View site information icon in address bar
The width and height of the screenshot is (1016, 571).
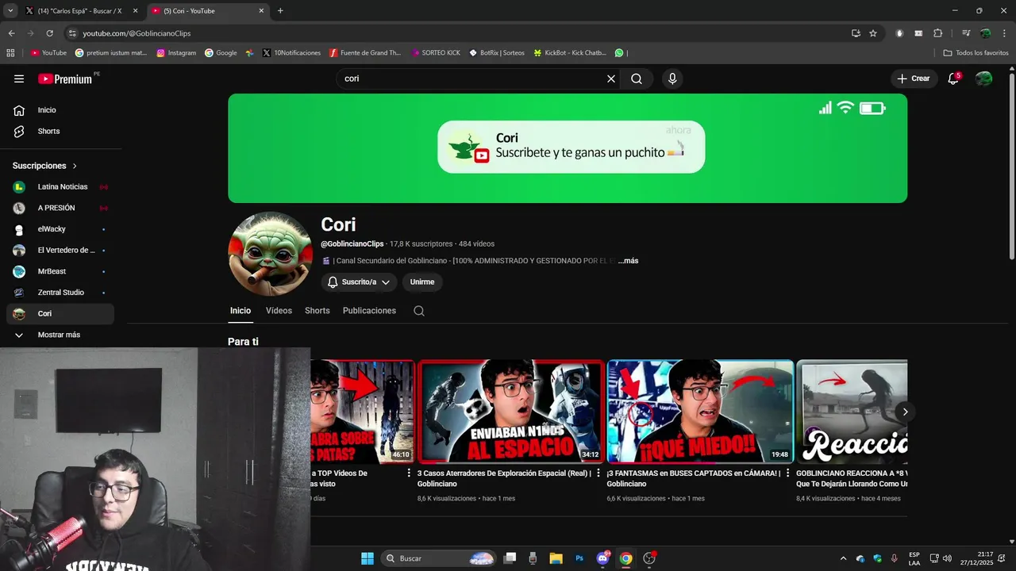(x=72, y=33)
